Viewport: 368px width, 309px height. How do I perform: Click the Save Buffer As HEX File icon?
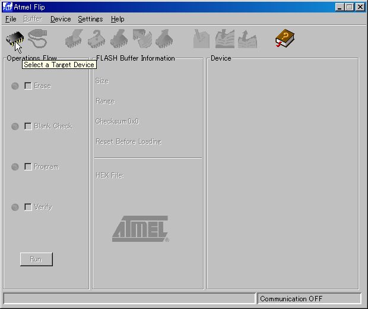click(248, 39)
